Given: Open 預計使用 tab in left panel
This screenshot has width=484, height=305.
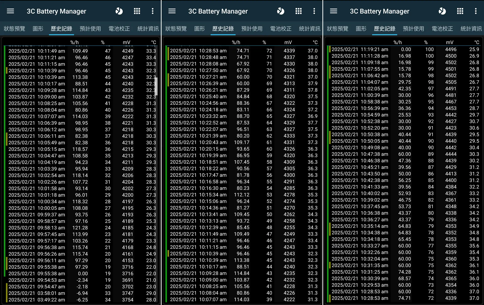Looking at the screenshot, I should click(x=90, y=29).
